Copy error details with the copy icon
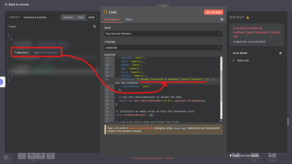 point(280,53)
